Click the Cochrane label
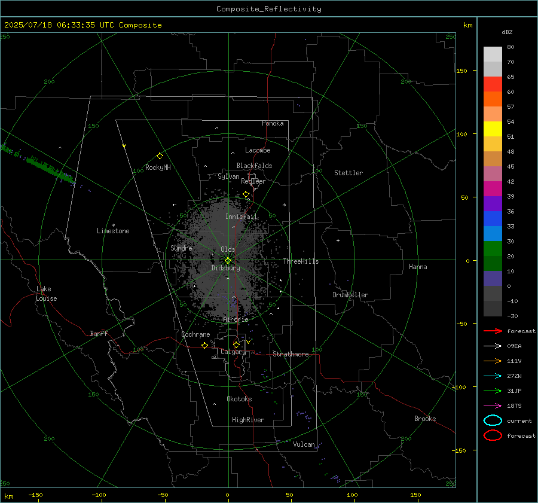This screenshot has height=503, width=538. point(195,334)
